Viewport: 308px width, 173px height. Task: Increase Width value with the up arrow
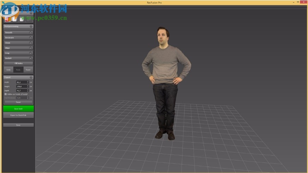28,81
